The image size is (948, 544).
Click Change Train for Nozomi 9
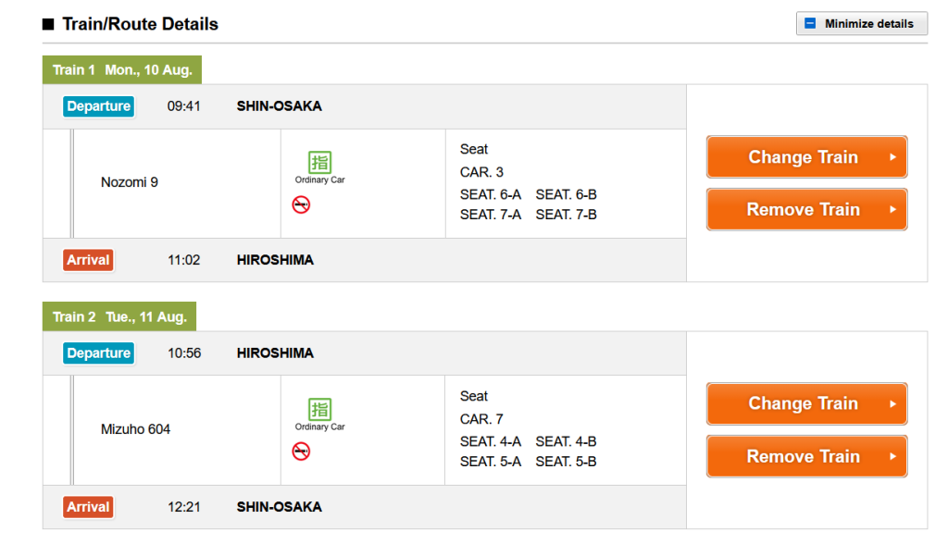point(806,157)
